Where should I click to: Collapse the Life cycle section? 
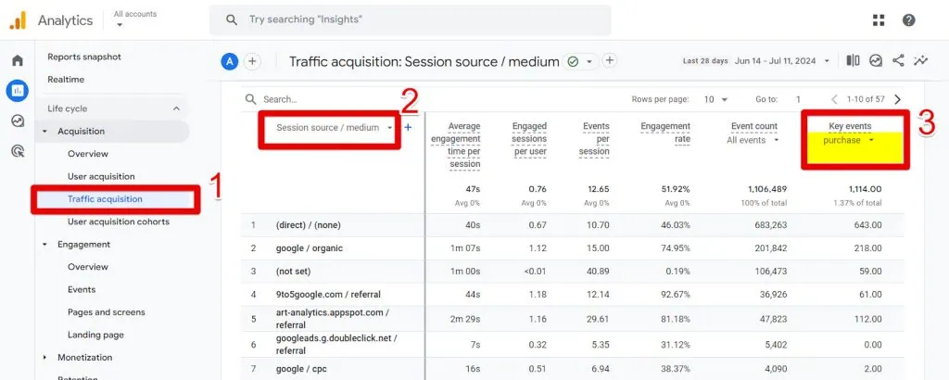pyautogui.click(x=176, y=109)
